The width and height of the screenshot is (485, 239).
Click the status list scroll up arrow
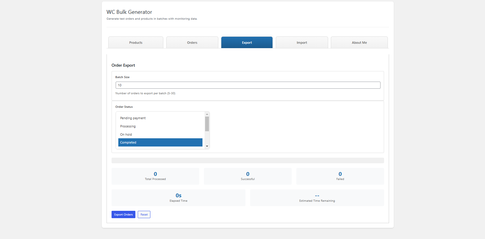207,114
